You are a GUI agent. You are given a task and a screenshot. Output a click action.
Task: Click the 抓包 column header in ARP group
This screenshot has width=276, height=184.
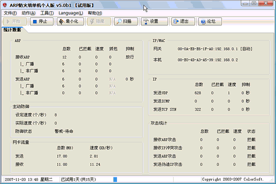(x=113, y=49)
